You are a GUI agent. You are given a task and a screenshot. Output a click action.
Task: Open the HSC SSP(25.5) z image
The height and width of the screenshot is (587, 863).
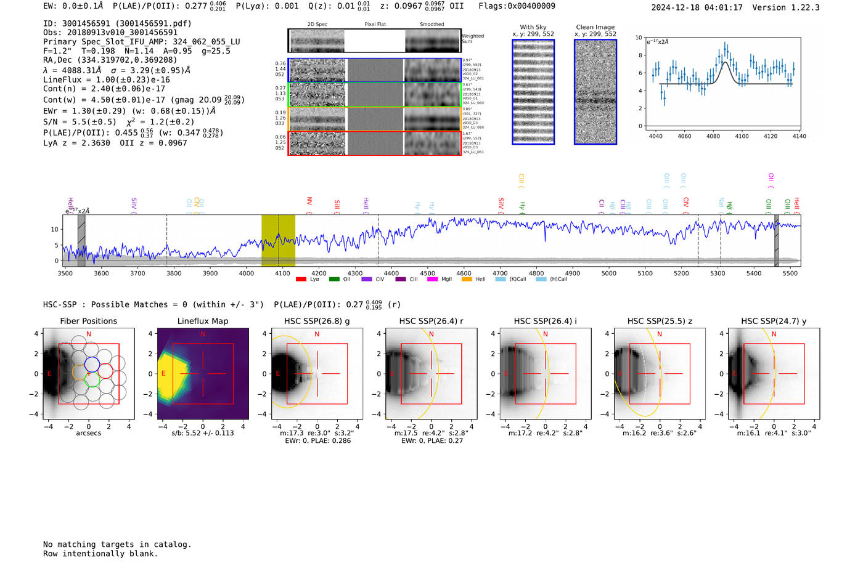pos(660,374)
